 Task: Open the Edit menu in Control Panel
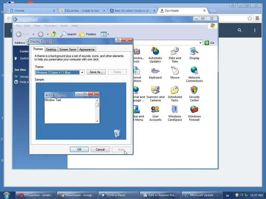click(27, 26)
